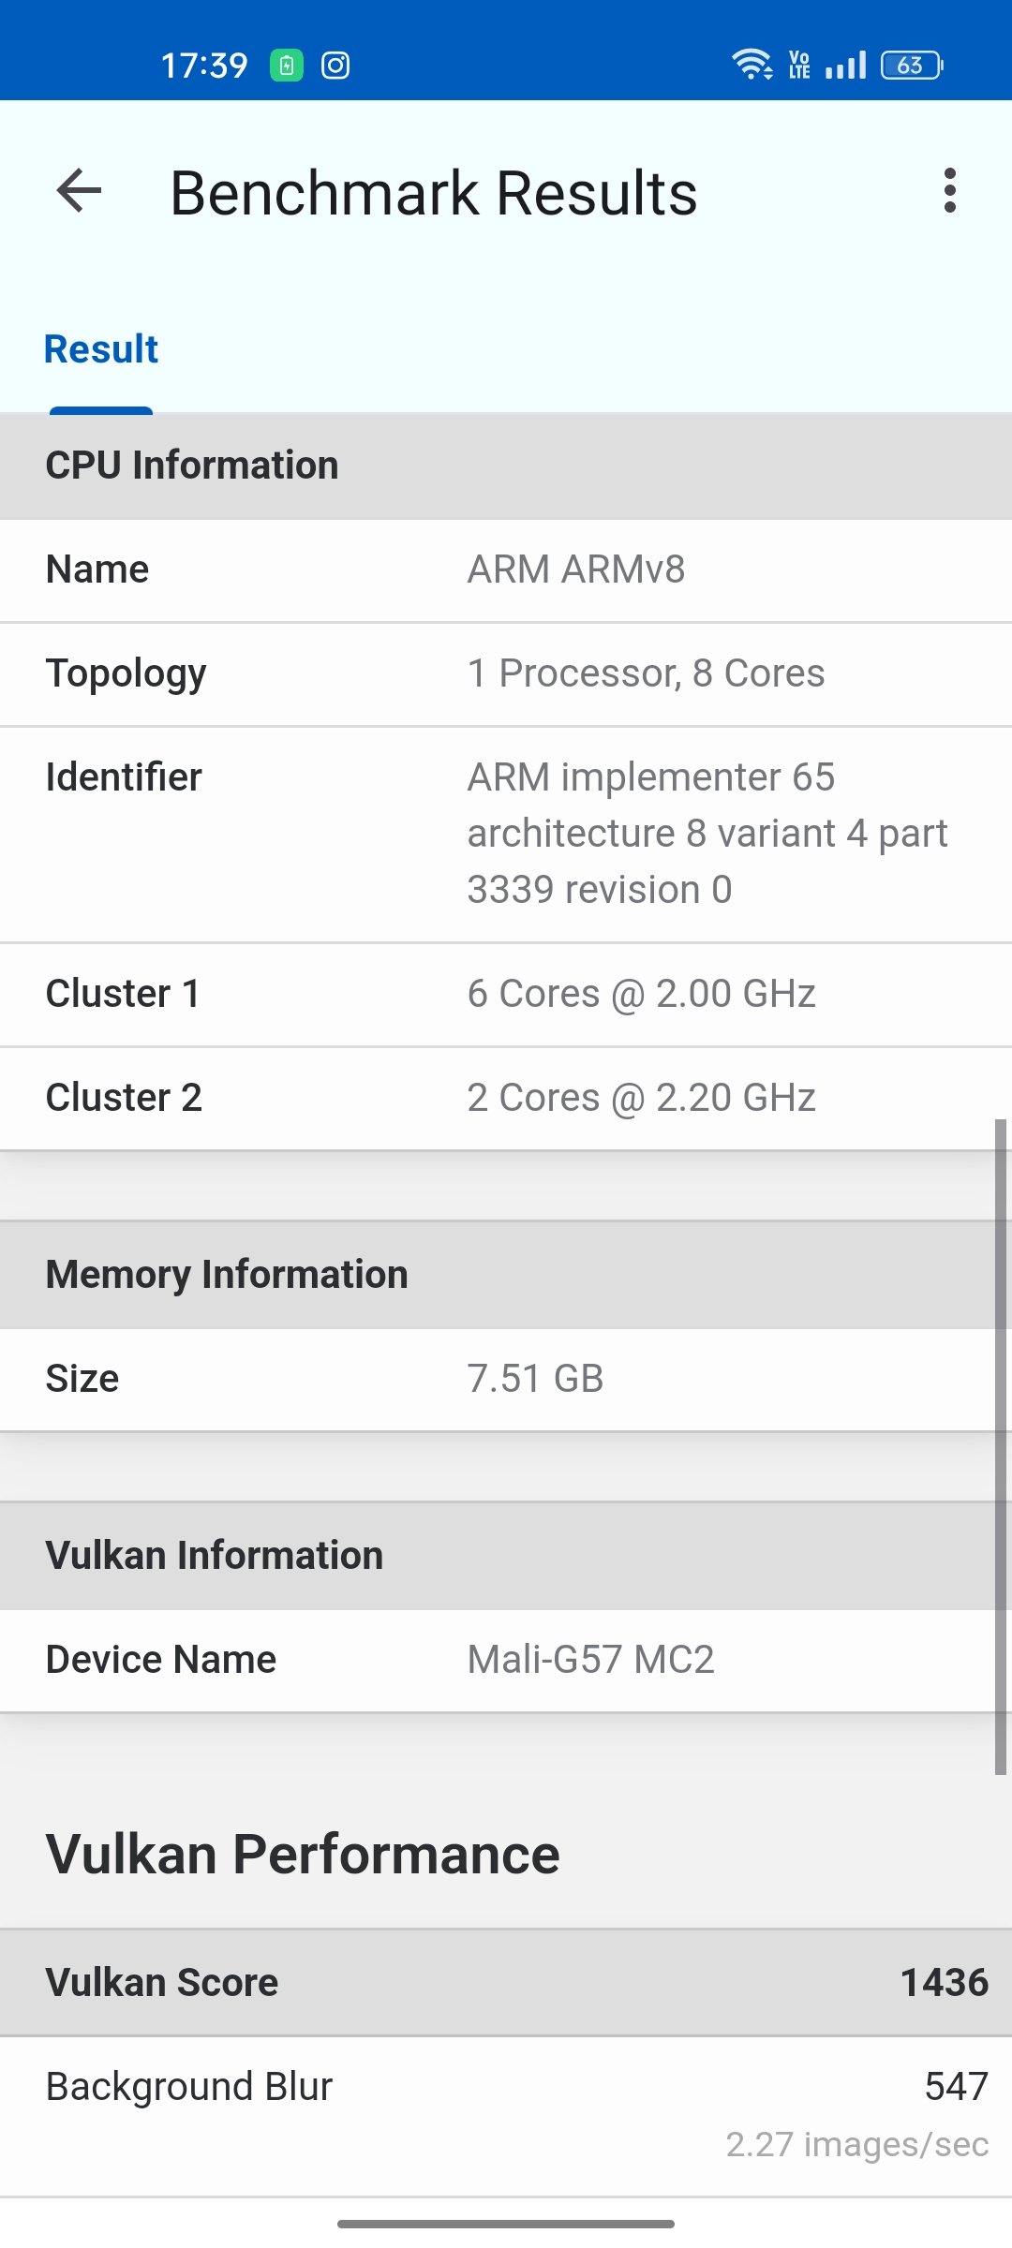Tap the Wi-Fi status icon
Image resolution: width=1012 pixels, height=2248 pixels.
[752, 65]
